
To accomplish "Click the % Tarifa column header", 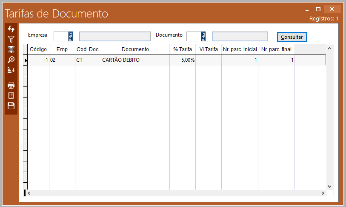I will pyautogui.click(x=183, y=49).
